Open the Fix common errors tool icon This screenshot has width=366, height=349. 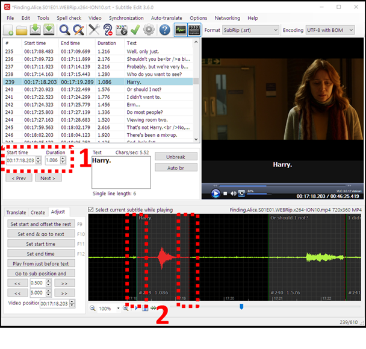(x=94, y=30)
